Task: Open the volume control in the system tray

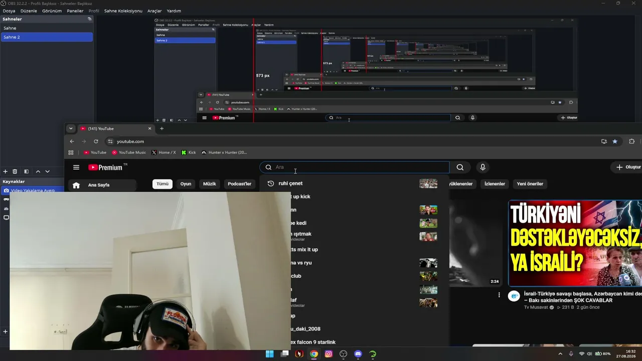Action: tap(589, 354)
